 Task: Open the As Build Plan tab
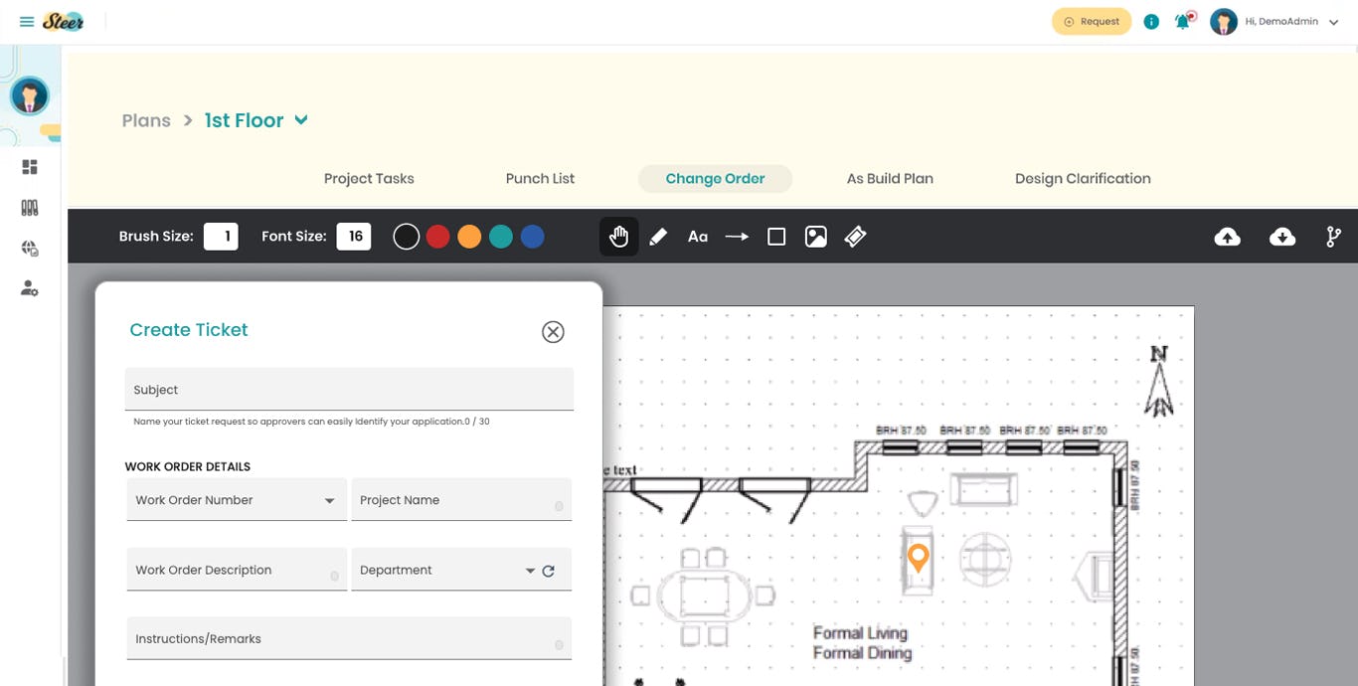coord(890,178)
